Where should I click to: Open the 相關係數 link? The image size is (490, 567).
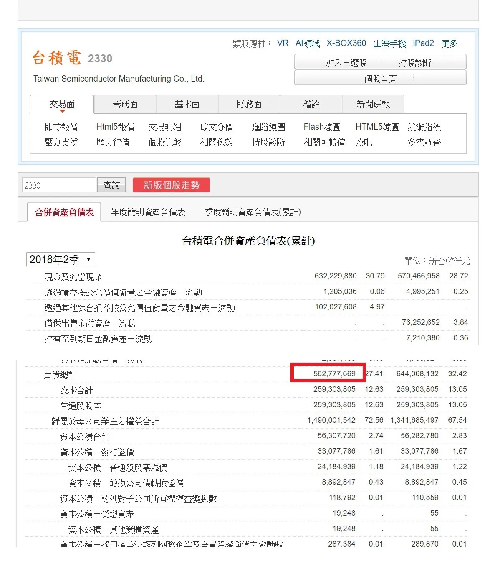point(217,143)
